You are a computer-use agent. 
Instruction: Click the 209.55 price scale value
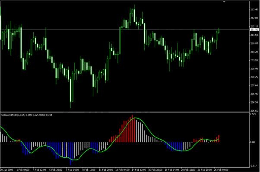click(254, 60)
